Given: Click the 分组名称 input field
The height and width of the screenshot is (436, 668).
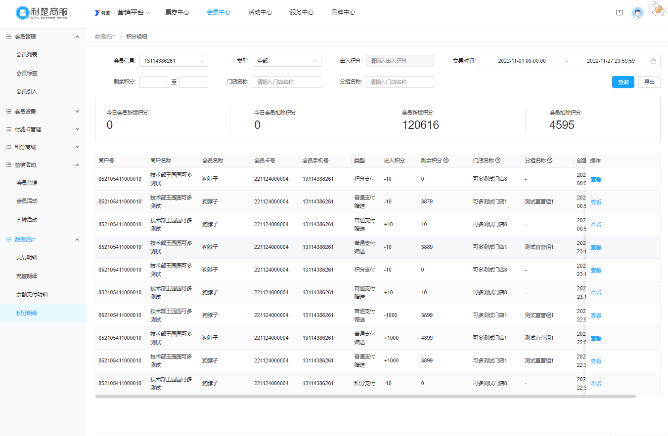Looking at the screenshot, I should 400,82.
